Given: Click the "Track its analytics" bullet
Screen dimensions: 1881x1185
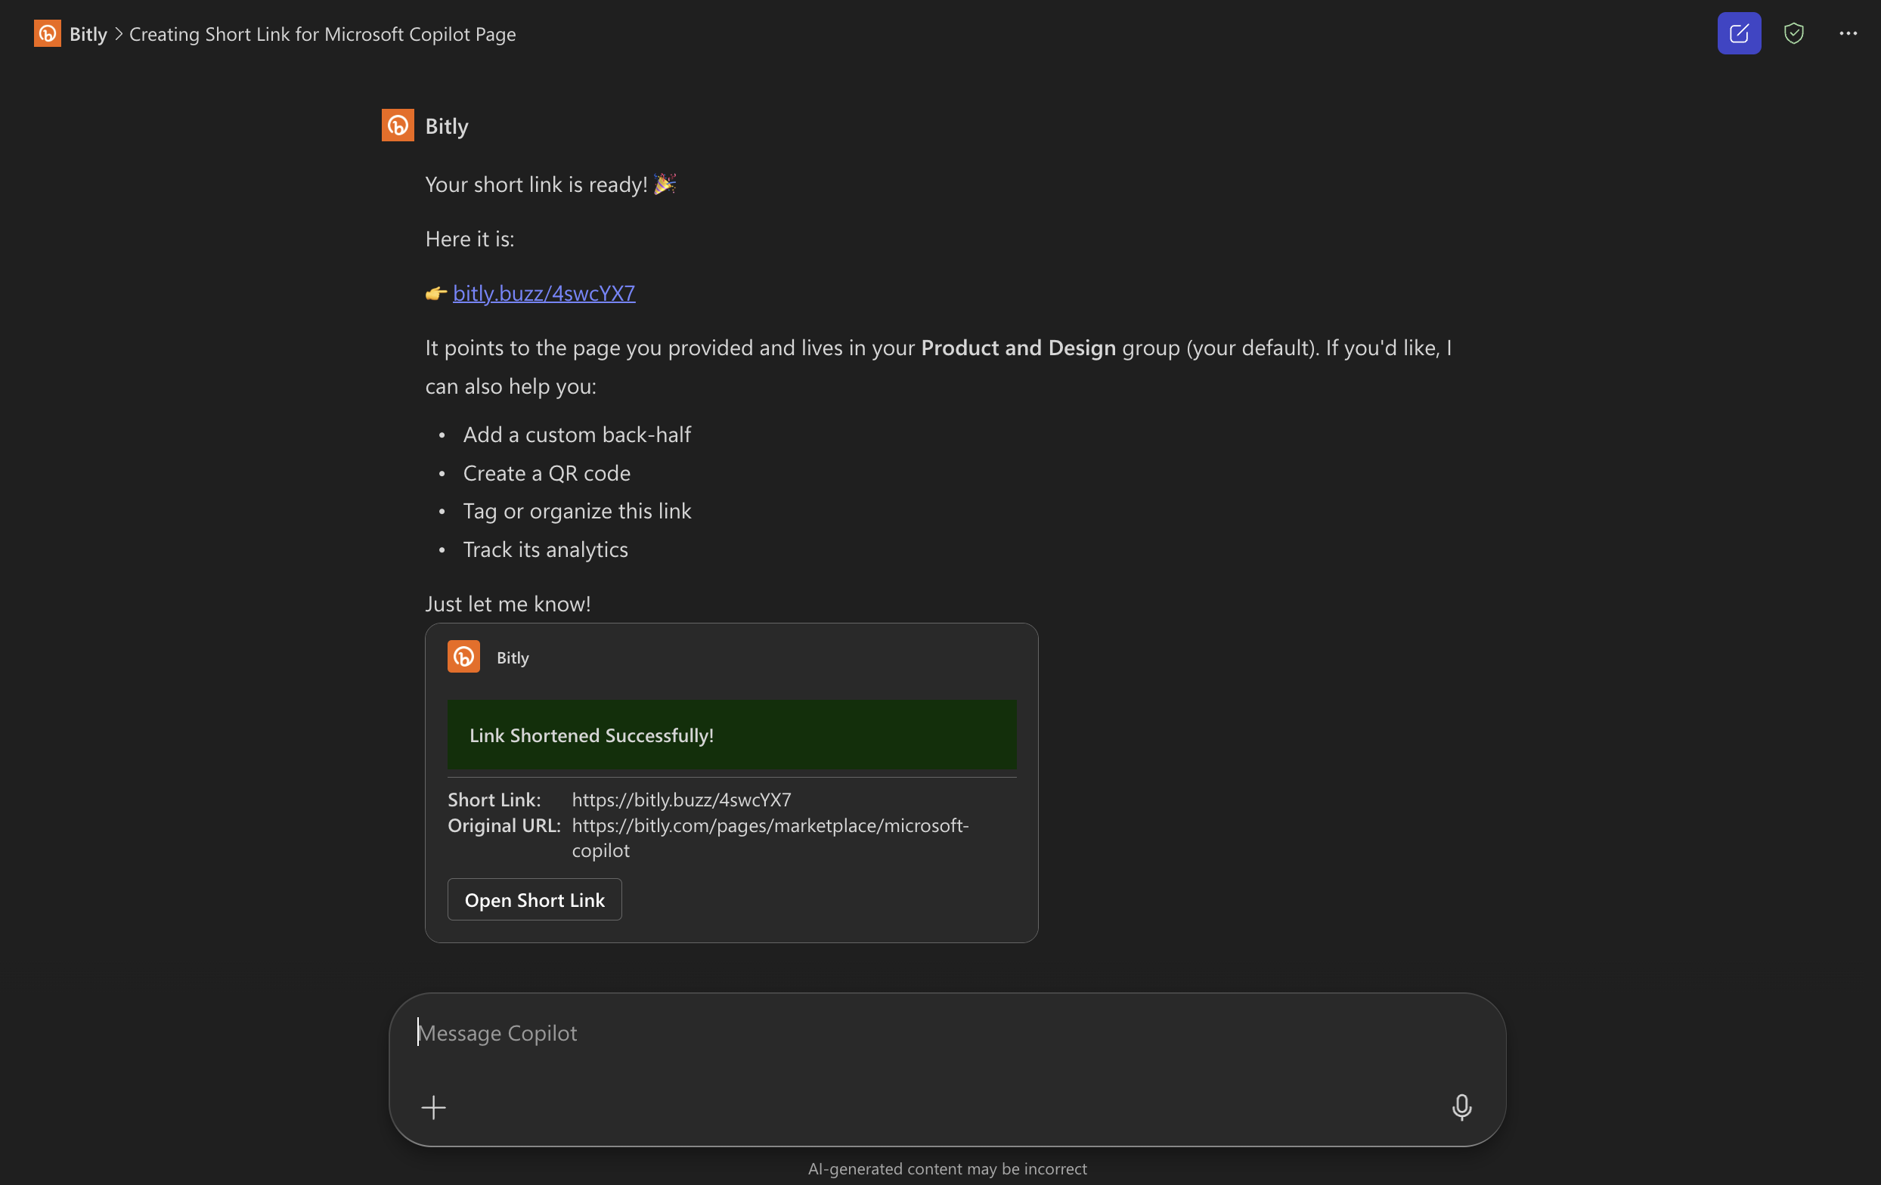Looking at the screenshot, I should pos(545,549).
